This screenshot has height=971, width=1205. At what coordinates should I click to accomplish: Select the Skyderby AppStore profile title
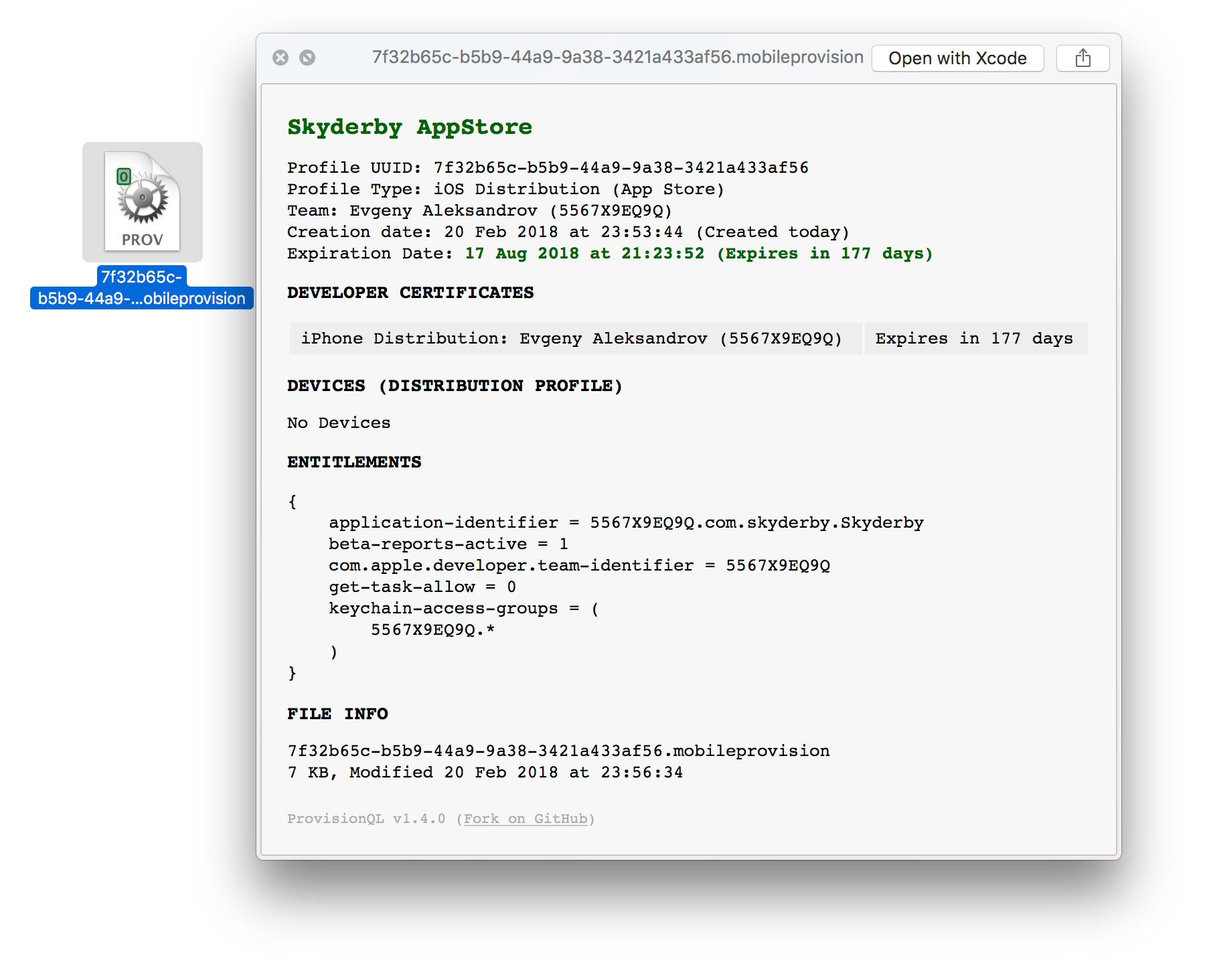(x=410, y=127)
